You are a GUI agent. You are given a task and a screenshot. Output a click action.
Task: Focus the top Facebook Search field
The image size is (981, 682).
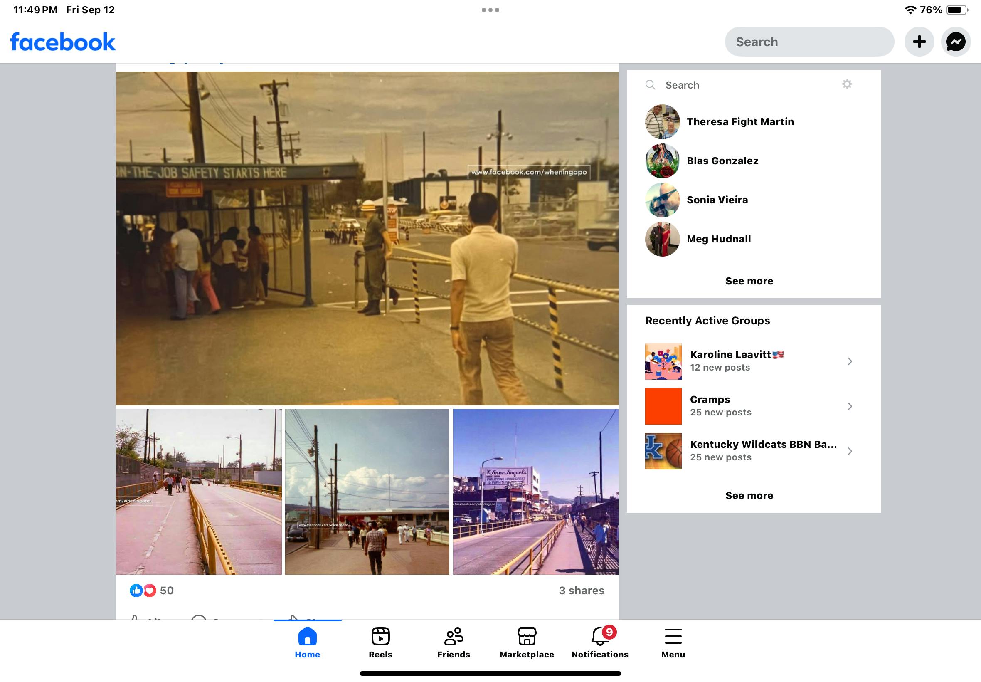click(x=809, y=42)
